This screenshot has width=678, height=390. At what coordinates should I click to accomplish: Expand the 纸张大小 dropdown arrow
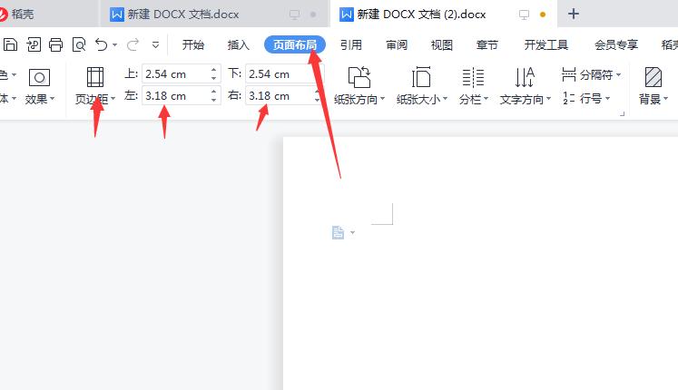tap(445, 99)
